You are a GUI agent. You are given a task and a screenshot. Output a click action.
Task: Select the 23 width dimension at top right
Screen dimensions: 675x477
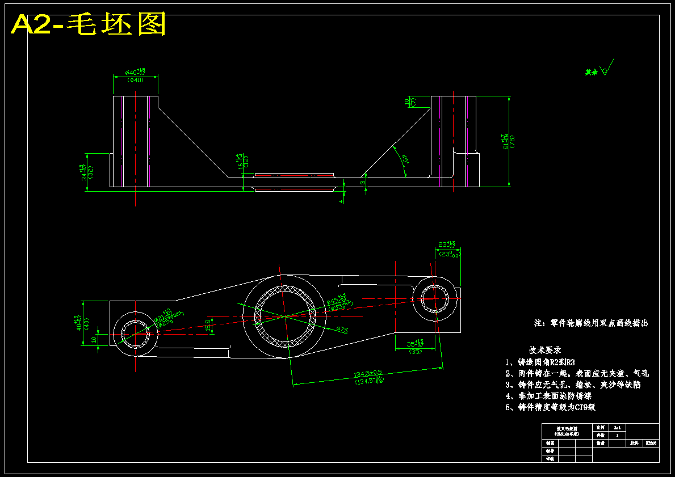click(x=449, y=249)
